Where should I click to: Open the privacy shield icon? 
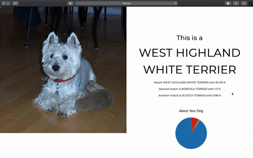(x=70, y=3)
